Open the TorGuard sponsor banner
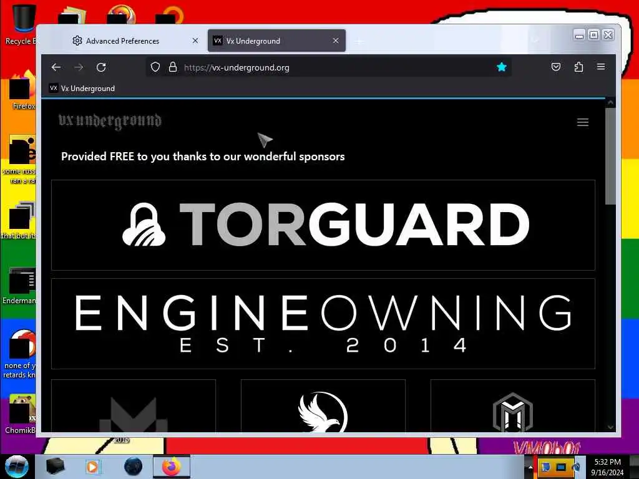 click(323, 225)
